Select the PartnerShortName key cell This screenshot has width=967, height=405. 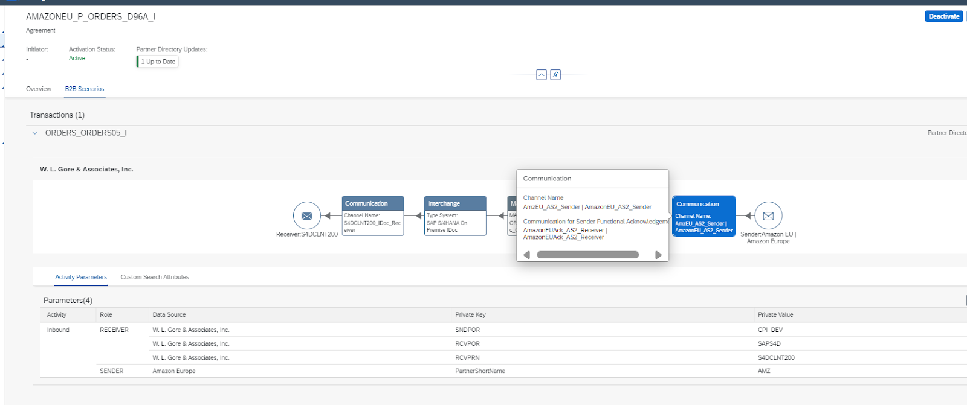(480, 371)
